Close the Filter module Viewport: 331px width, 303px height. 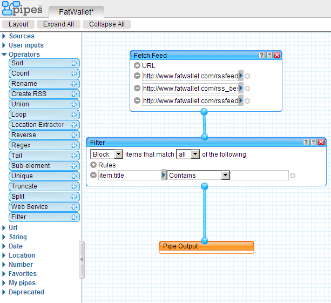click(321, 142)
